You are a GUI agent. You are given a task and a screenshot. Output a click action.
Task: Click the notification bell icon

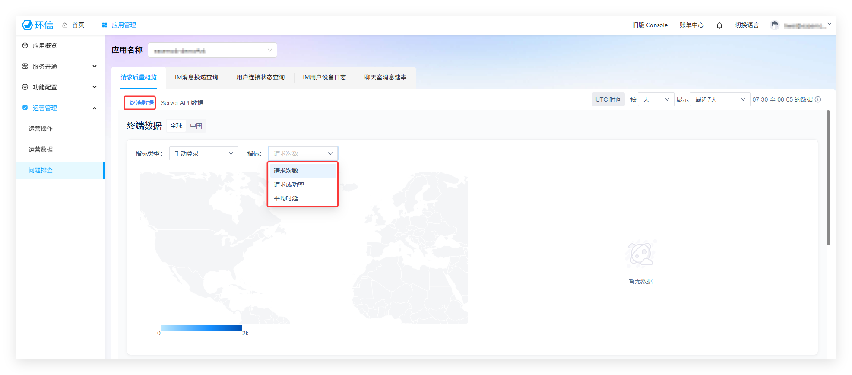(719, 25)
